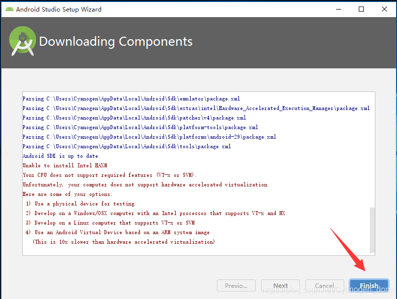Click the patcher\v4\package.xml parsing line
397x299 pixels.
tap(134, 118)
